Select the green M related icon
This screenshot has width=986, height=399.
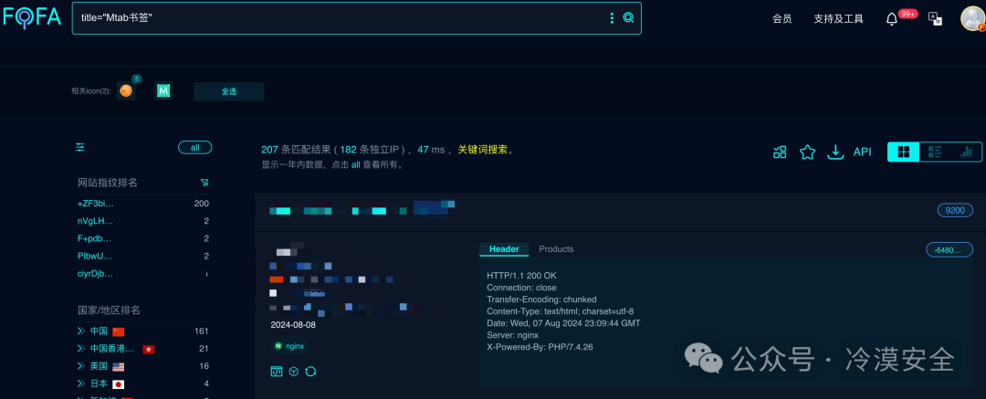[163, 91]
